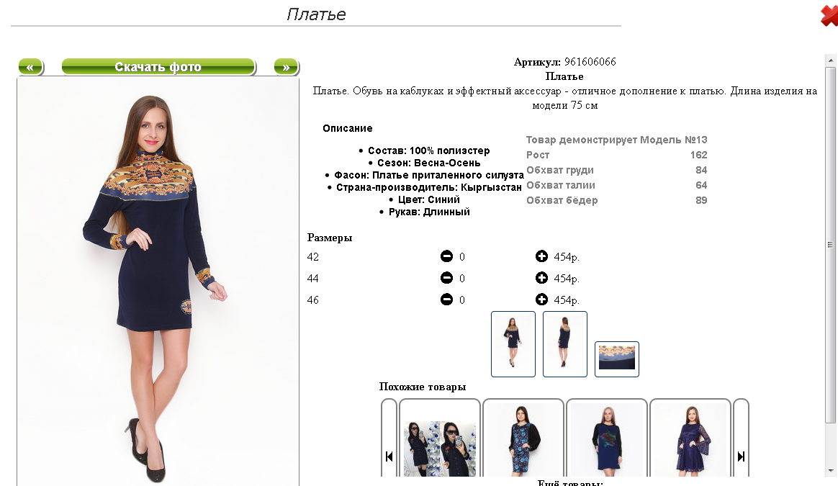The image size is (838, 486).
Task: Go to previous photo with « button
Action: point(30,67)
